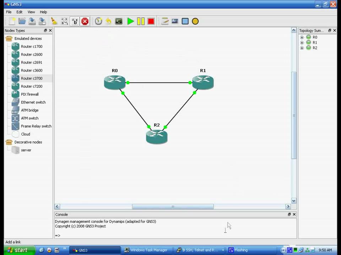Select Router c3700 node type
This screenshot has width=341, height=255.
pyautogui.click(x=32, y=78)
